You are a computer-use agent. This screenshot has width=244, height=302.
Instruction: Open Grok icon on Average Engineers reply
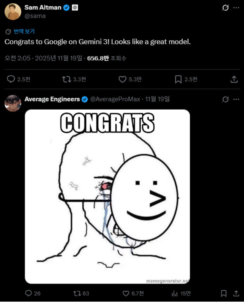click(225, 99)
